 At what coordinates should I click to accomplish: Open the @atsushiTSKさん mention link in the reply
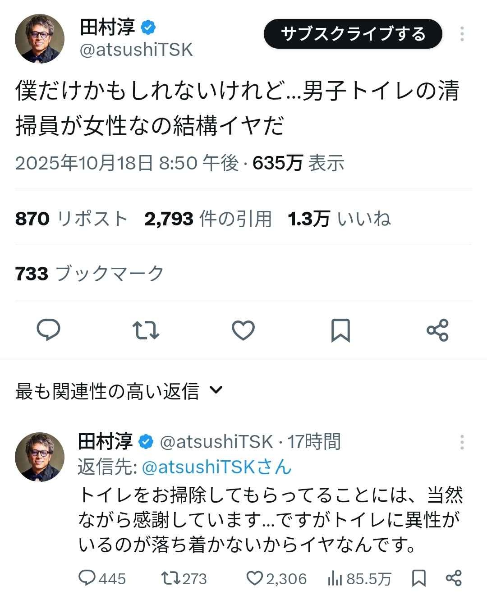pyautogui.click(x=217, y=467)
